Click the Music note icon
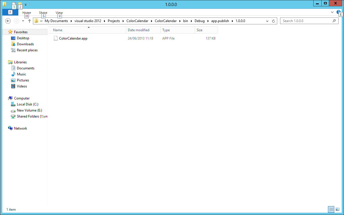 13,74
